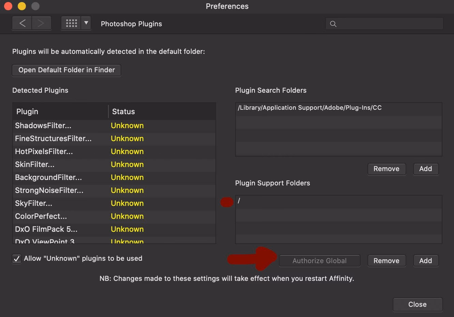Open the preferences overview grid icon
The width and height of the screenshot is (454, 317).
71,23
